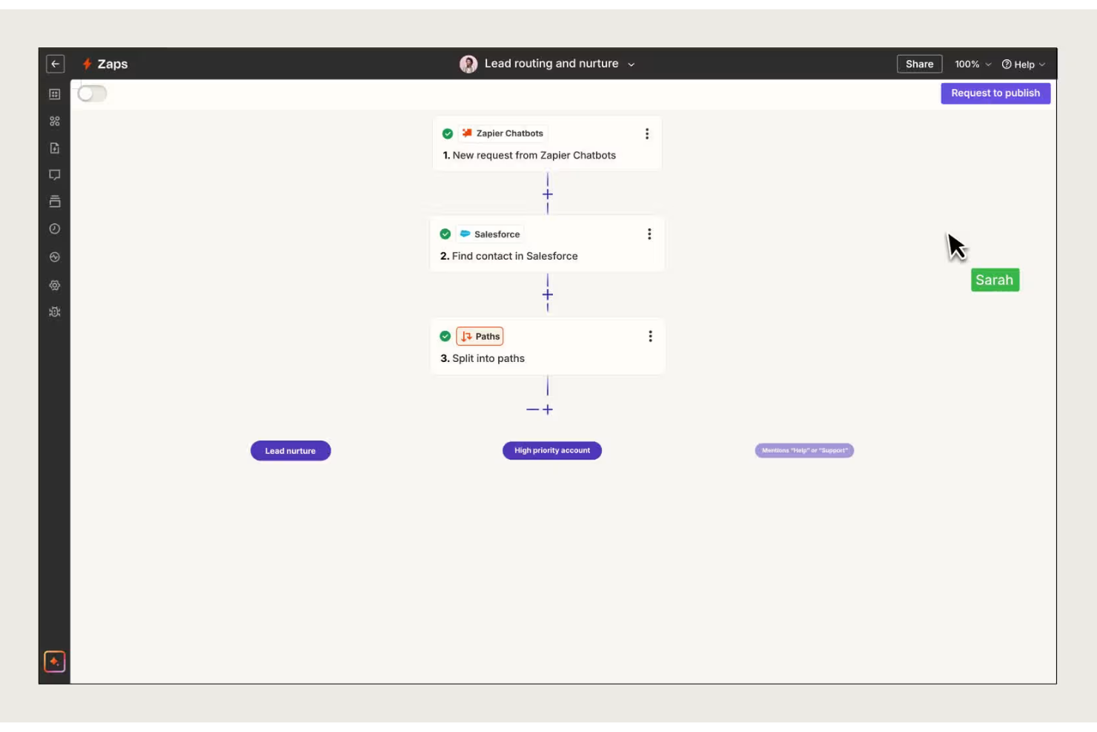Launch the Zapier AI copilot icon

54,662
